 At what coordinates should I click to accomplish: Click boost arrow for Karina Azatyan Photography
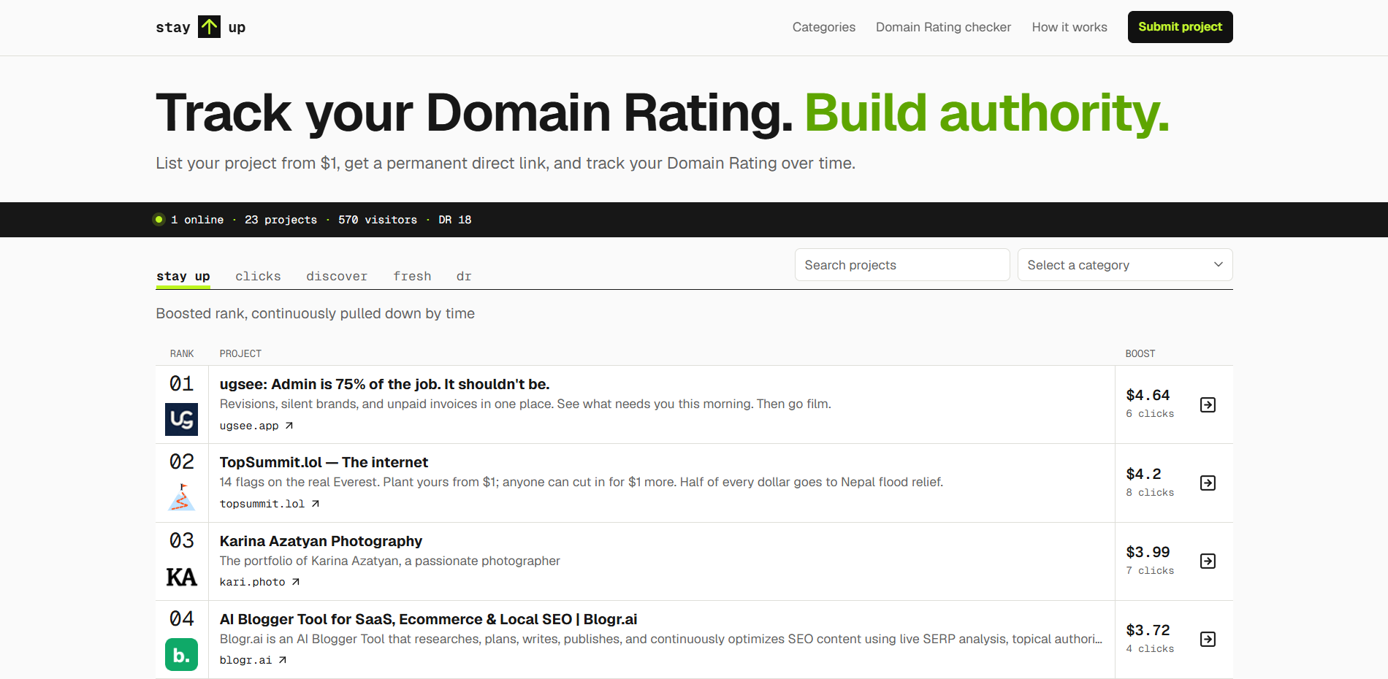pos(1208,561)
